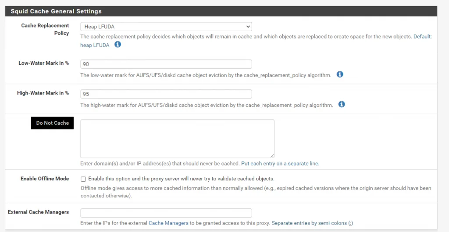
Task: Click inside the Do Not Cache text area
Action: tap(177, 139)
